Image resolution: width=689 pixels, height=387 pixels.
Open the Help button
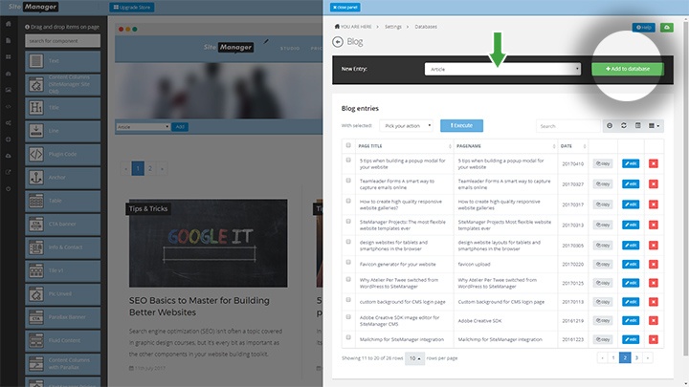[644, 27]
